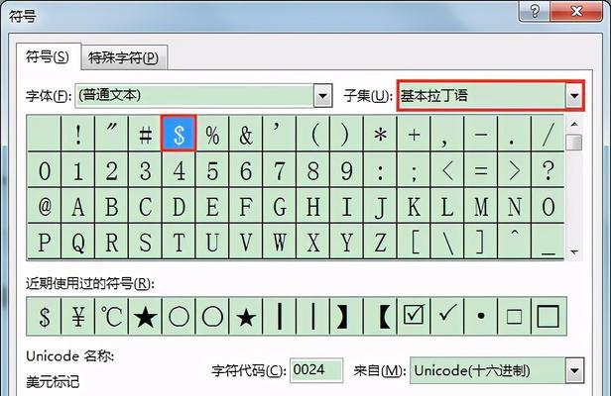Click the symbol grid scroll up arrow
This screenshot has width=611, height=396.
pos(574,124)
